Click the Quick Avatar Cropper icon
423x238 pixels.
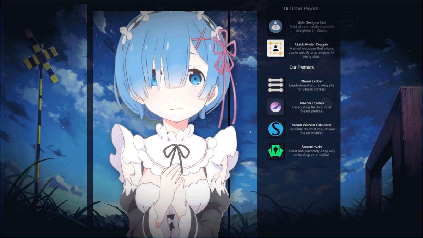click(276, 48)
